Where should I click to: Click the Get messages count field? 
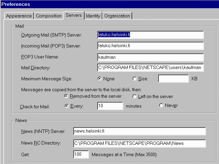[81, 155]
